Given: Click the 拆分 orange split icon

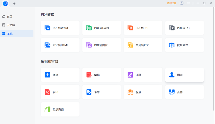Looking at the screenshot, I should click(130, 92).
